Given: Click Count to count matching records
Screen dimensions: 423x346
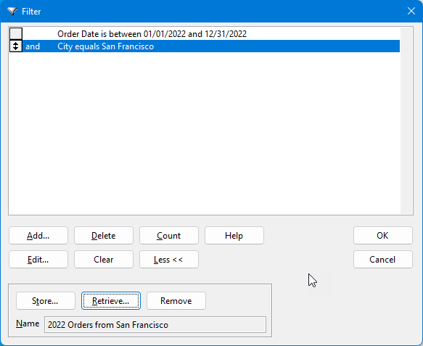Looking at the screenshot, I should point(169,236).
